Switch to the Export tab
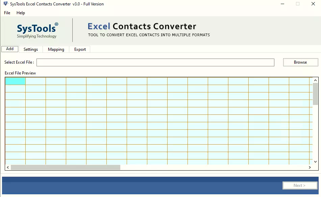 click(x=80, y=49)
